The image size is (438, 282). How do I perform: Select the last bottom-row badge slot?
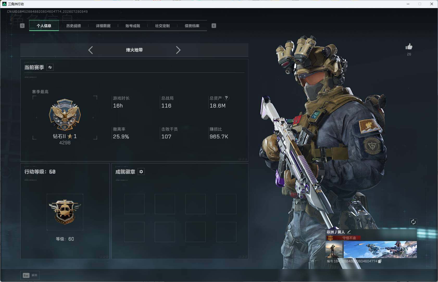(x=226, y=232)
